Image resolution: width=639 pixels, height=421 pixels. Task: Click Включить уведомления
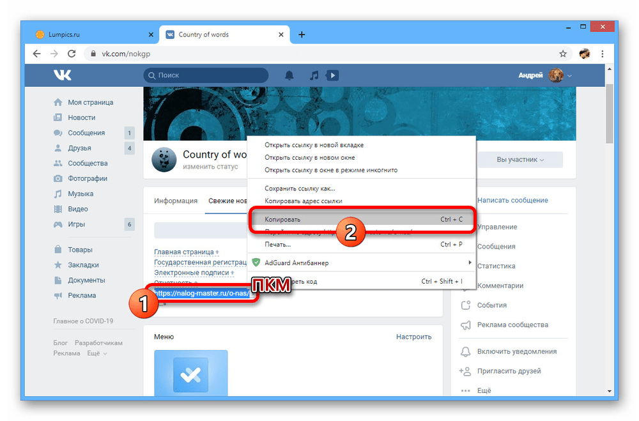tap(517, 351)
